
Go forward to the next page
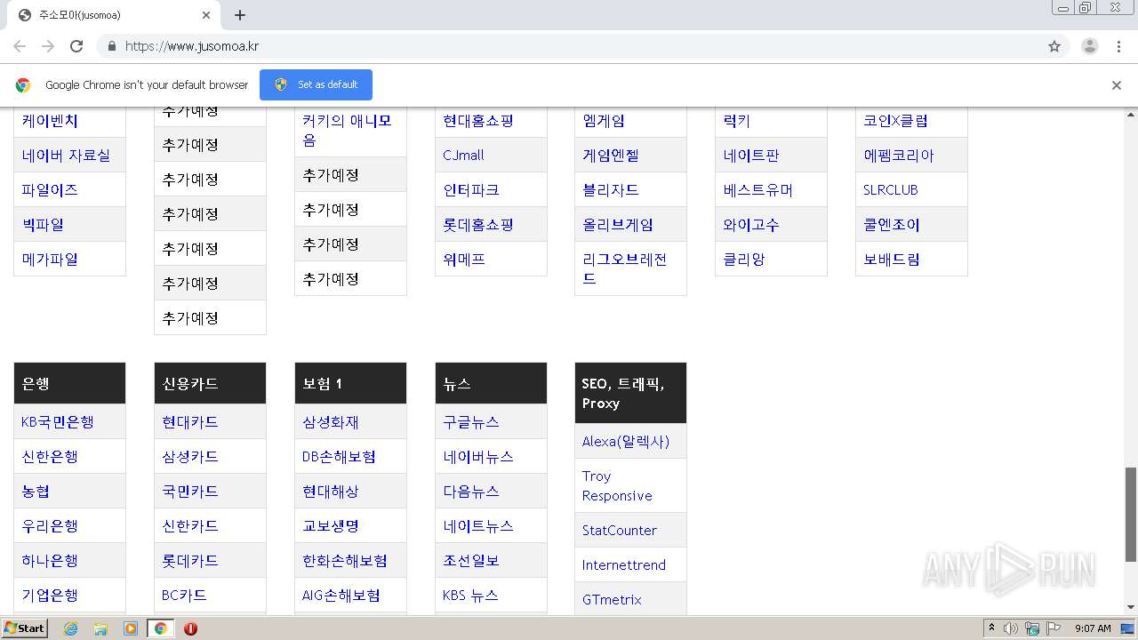pyautogui.click(x=48, y=46)
